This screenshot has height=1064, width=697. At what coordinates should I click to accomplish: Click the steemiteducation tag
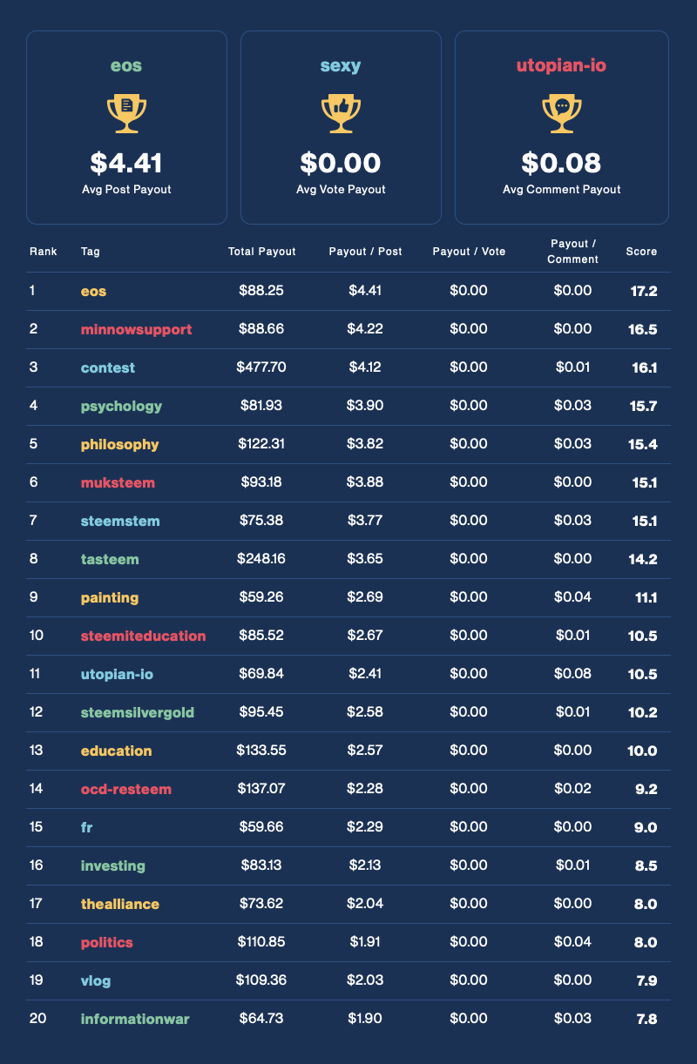[x=144, y=636]
